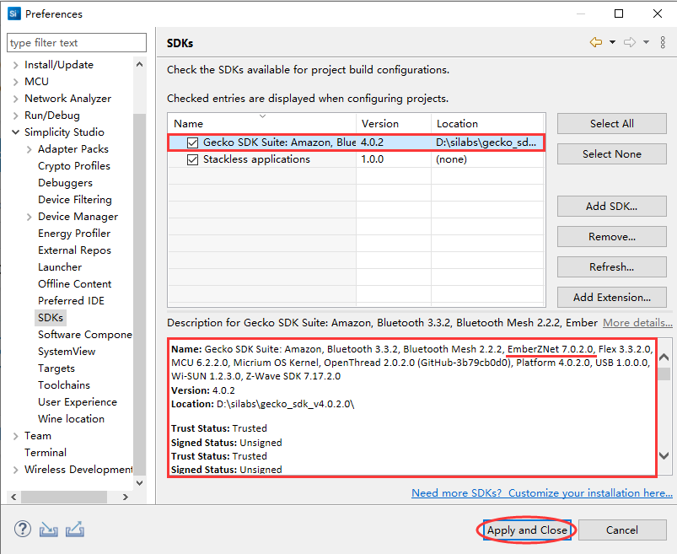Open the forward history dropdown arrow
The height and width of the screenshot is (554, 677).
(647, 42)
